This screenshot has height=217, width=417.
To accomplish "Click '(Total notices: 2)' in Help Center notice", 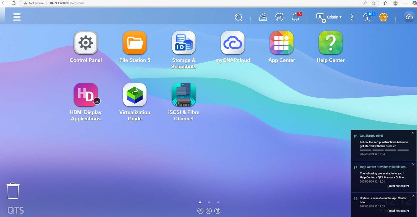I will pyautogui.click(x=398, y=186).
